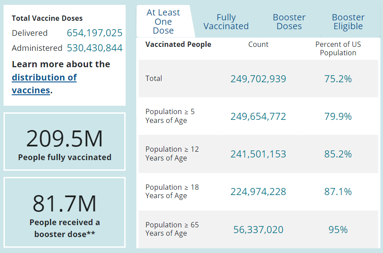
Task: Click the Administered doses value 530,430,844
Action: pyautogui.click(x=95, y=48)
